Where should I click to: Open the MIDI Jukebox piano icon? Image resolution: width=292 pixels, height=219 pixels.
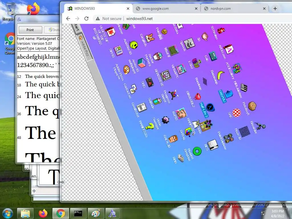tap(244, 88)
